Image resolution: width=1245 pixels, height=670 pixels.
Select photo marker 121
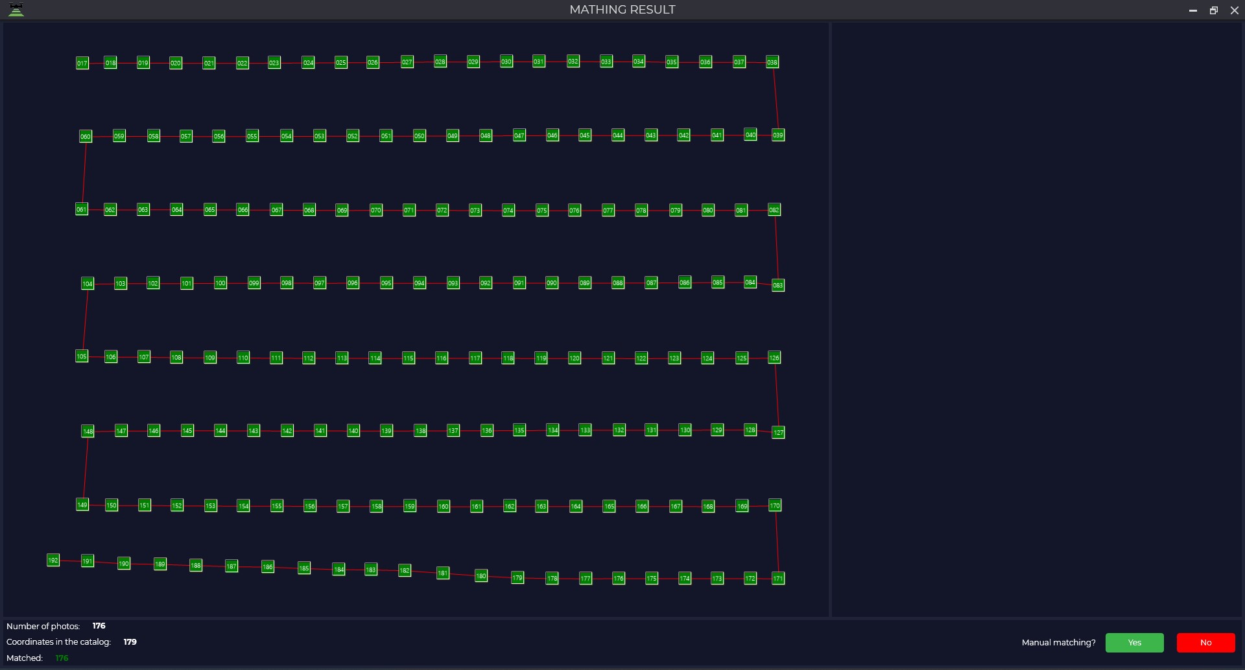coord(608,358)
